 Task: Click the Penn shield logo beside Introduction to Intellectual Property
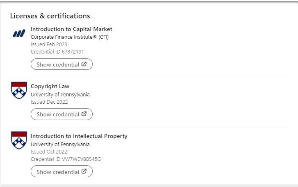point(19,140)
